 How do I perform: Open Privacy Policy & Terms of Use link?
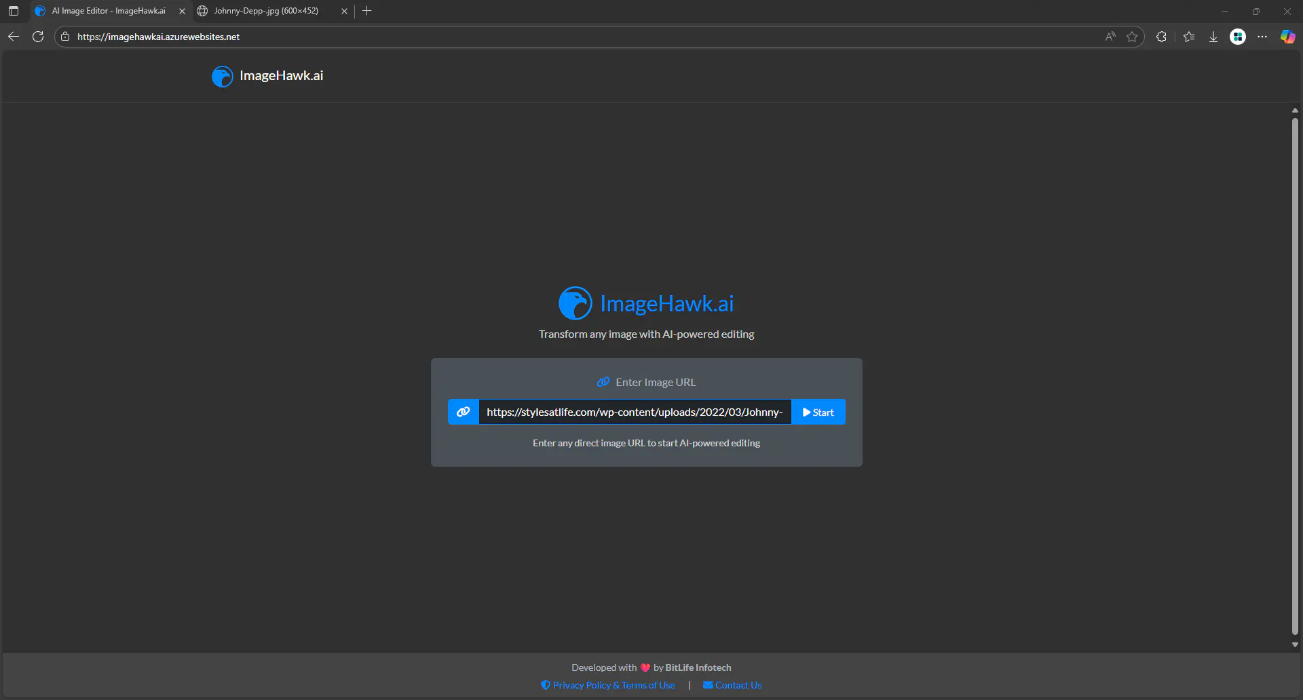608,685
